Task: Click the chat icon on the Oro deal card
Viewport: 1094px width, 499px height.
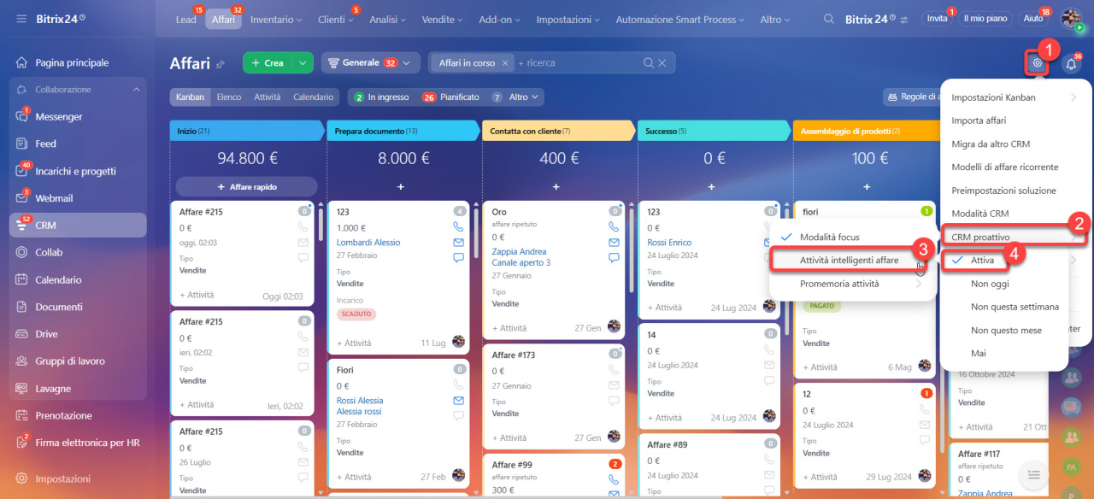Action: [x=614, y=257]
